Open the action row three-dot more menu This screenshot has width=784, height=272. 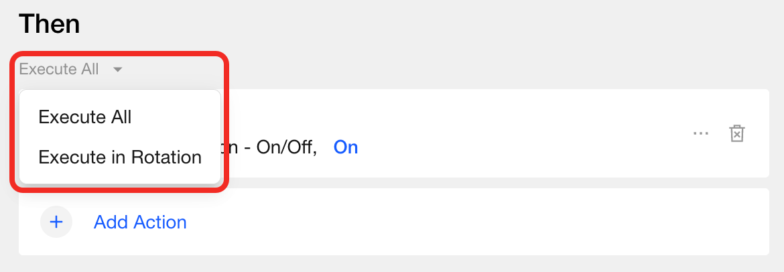[x=700, y=133]
